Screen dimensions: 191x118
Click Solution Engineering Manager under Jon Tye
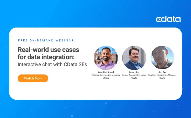162,75
